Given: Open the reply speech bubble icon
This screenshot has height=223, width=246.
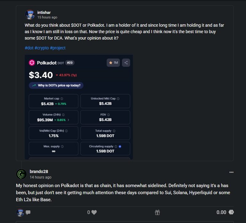Looking at the screenshot, I should point(28,212).
